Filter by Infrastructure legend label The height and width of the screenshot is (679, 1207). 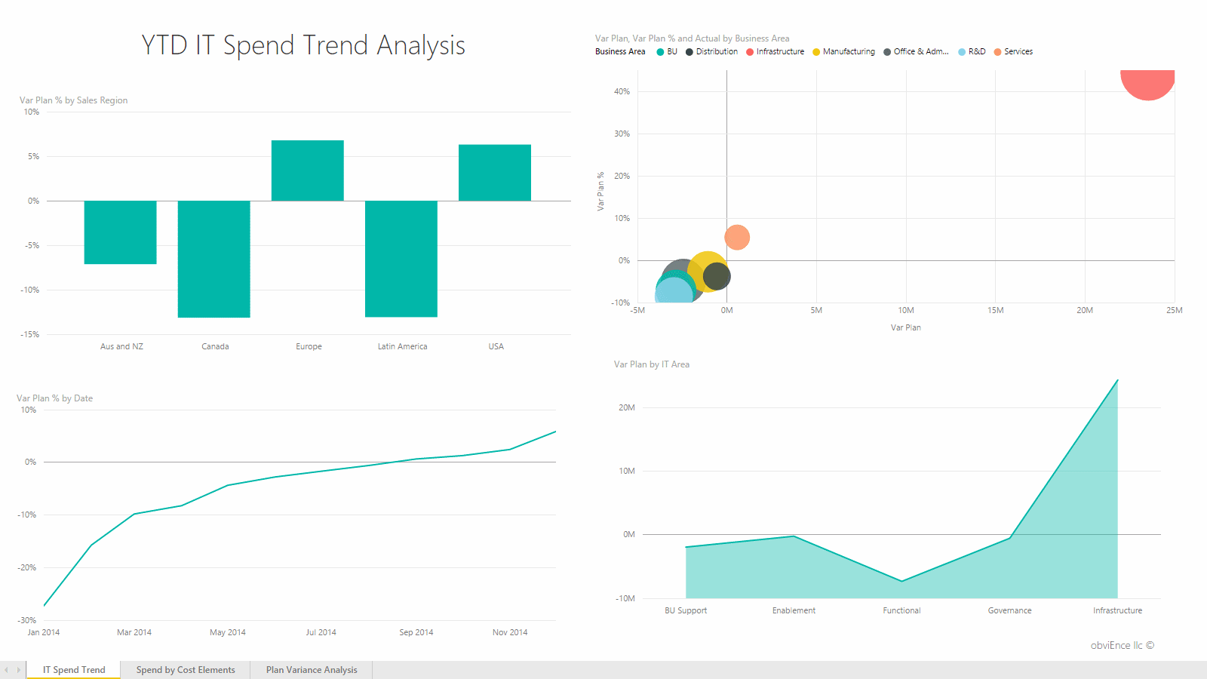[x=780, y=51]
